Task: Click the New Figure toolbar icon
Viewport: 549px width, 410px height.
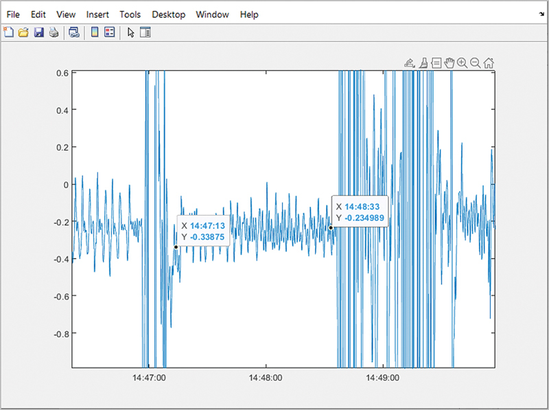Action: [x=9, y=32]
